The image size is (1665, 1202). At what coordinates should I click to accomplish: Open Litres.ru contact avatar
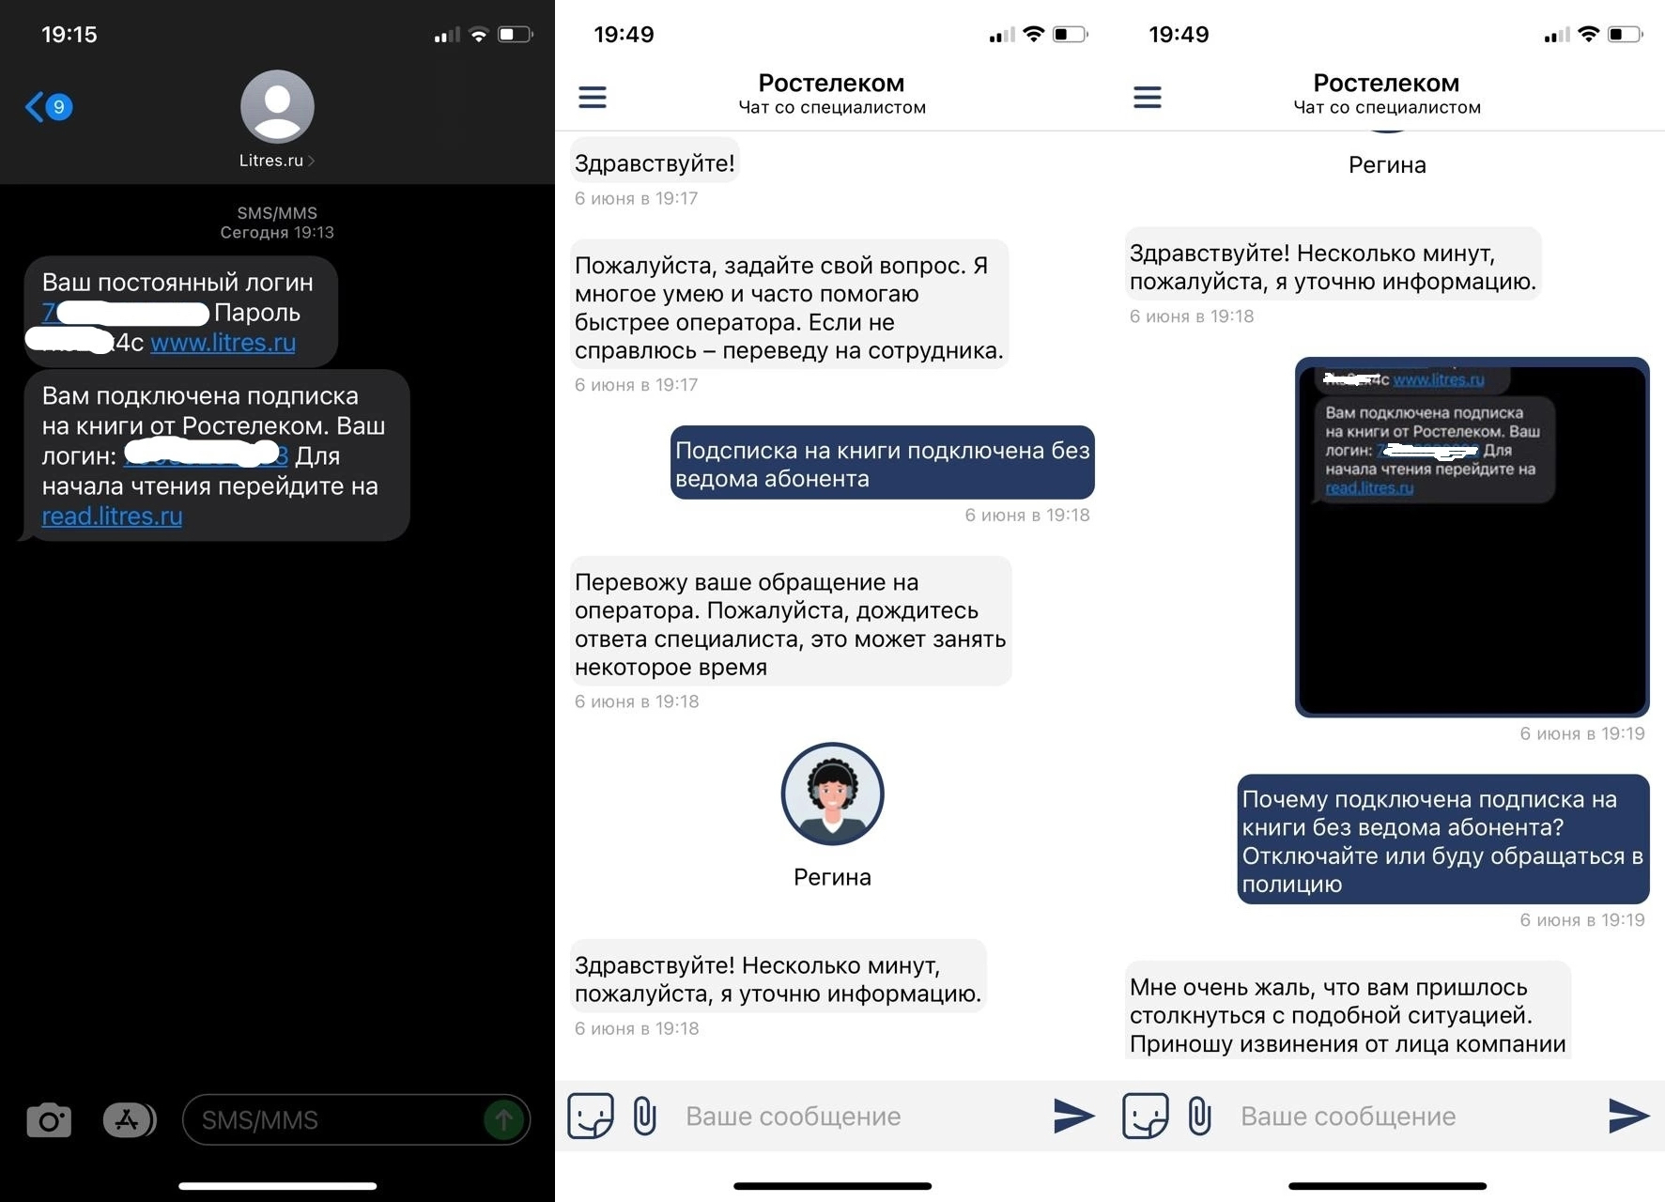pyautogui.click(x=277, y=107)
